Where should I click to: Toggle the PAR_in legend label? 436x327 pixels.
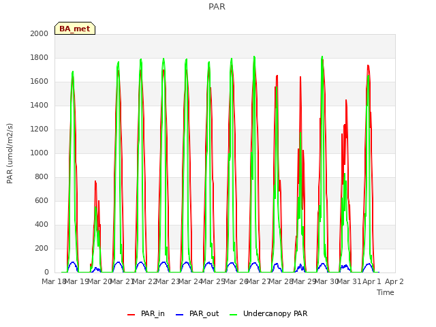point(153,313)
